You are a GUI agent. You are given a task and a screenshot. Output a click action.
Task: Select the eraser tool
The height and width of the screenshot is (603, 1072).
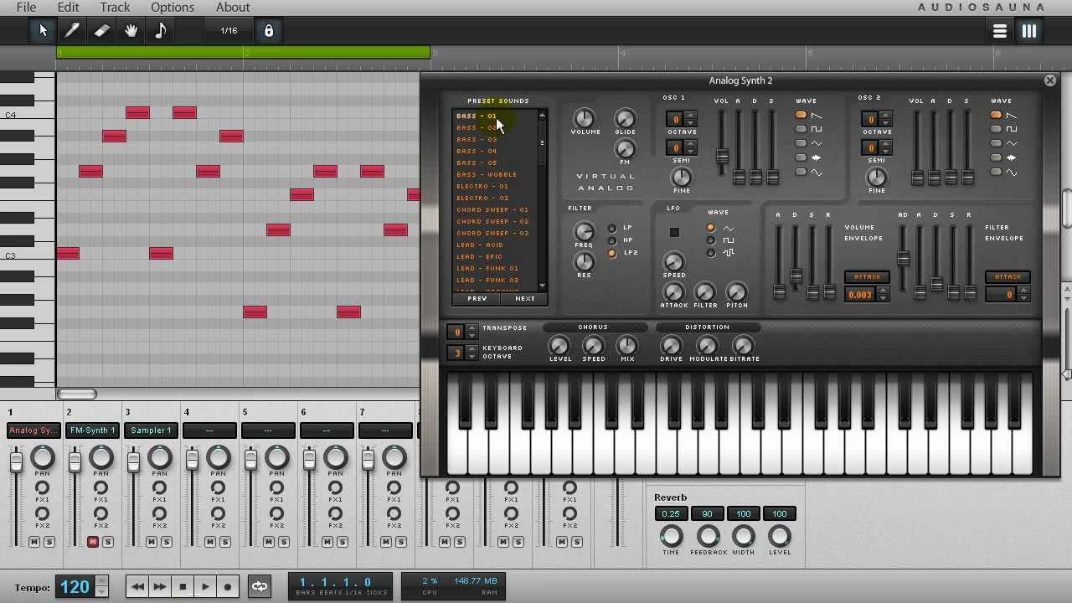point(101,31)
